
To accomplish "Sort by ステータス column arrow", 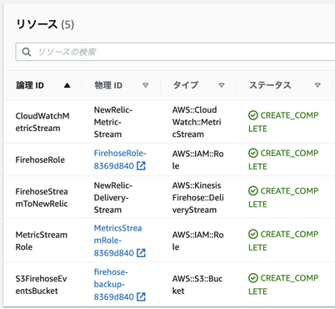I will tap(317, 85).
